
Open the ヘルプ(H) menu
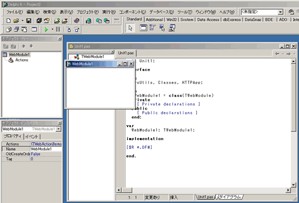coord(227,12)
